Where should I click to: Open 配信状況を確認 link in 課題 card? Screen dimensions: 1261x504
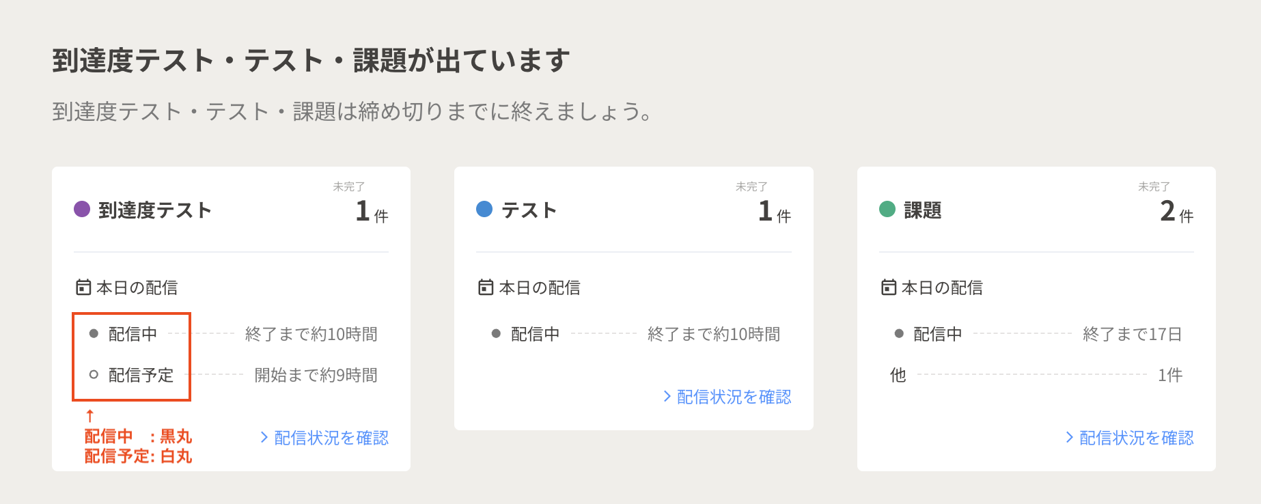pos(1136,438)
